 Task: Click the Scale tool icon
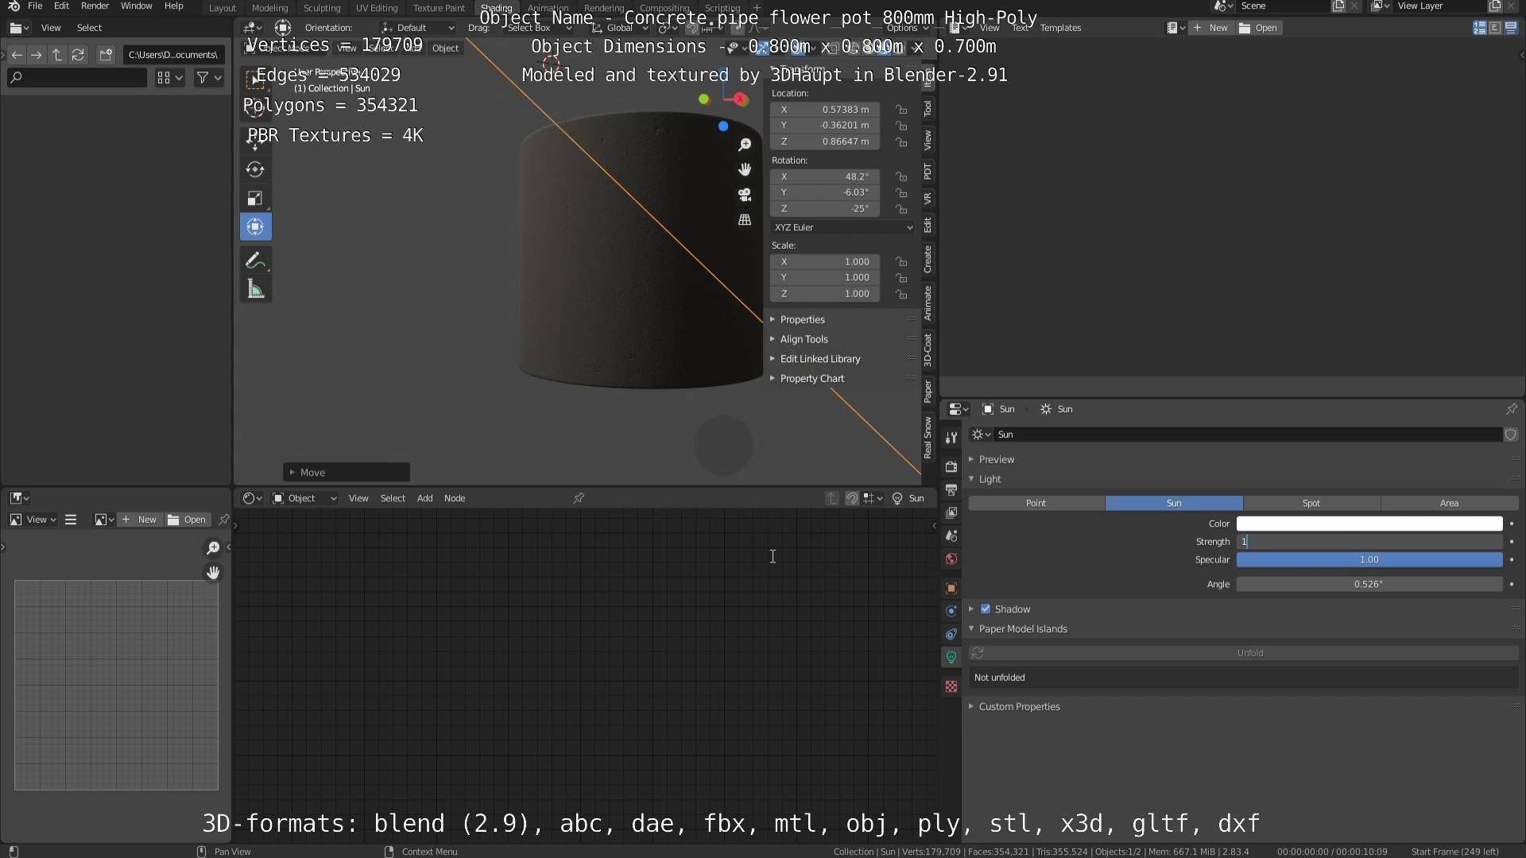[x=255, y=199]
